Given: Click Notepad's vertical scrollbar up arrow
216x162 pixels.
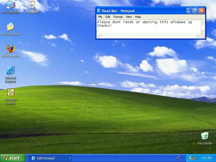Looking at the screenshot, I should click(x=202, y=22).
